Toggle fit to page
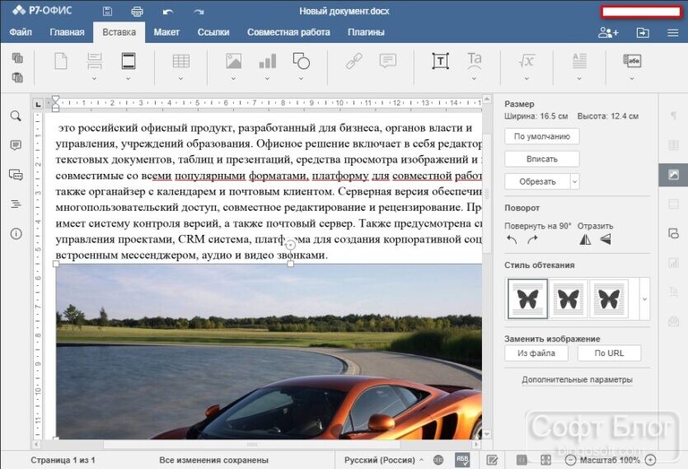 tap(522, 460)
